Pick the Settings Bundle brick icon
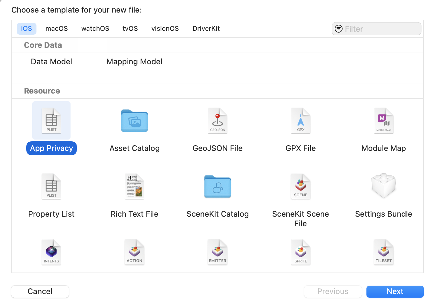434x306 pixels. pos(384,186)
